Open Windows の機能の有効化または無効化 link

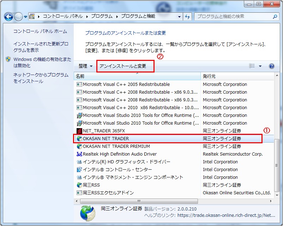click(x=42, y=62)
